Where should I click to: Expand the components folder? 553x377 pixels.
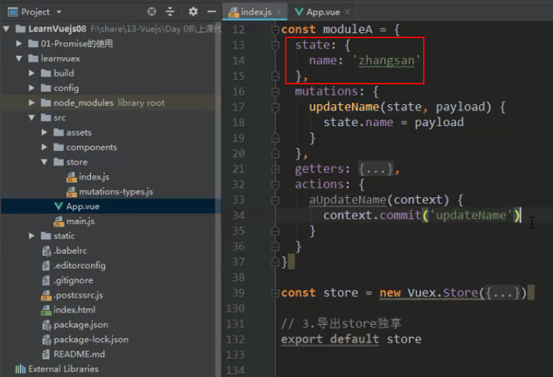(x=45, y=147)
